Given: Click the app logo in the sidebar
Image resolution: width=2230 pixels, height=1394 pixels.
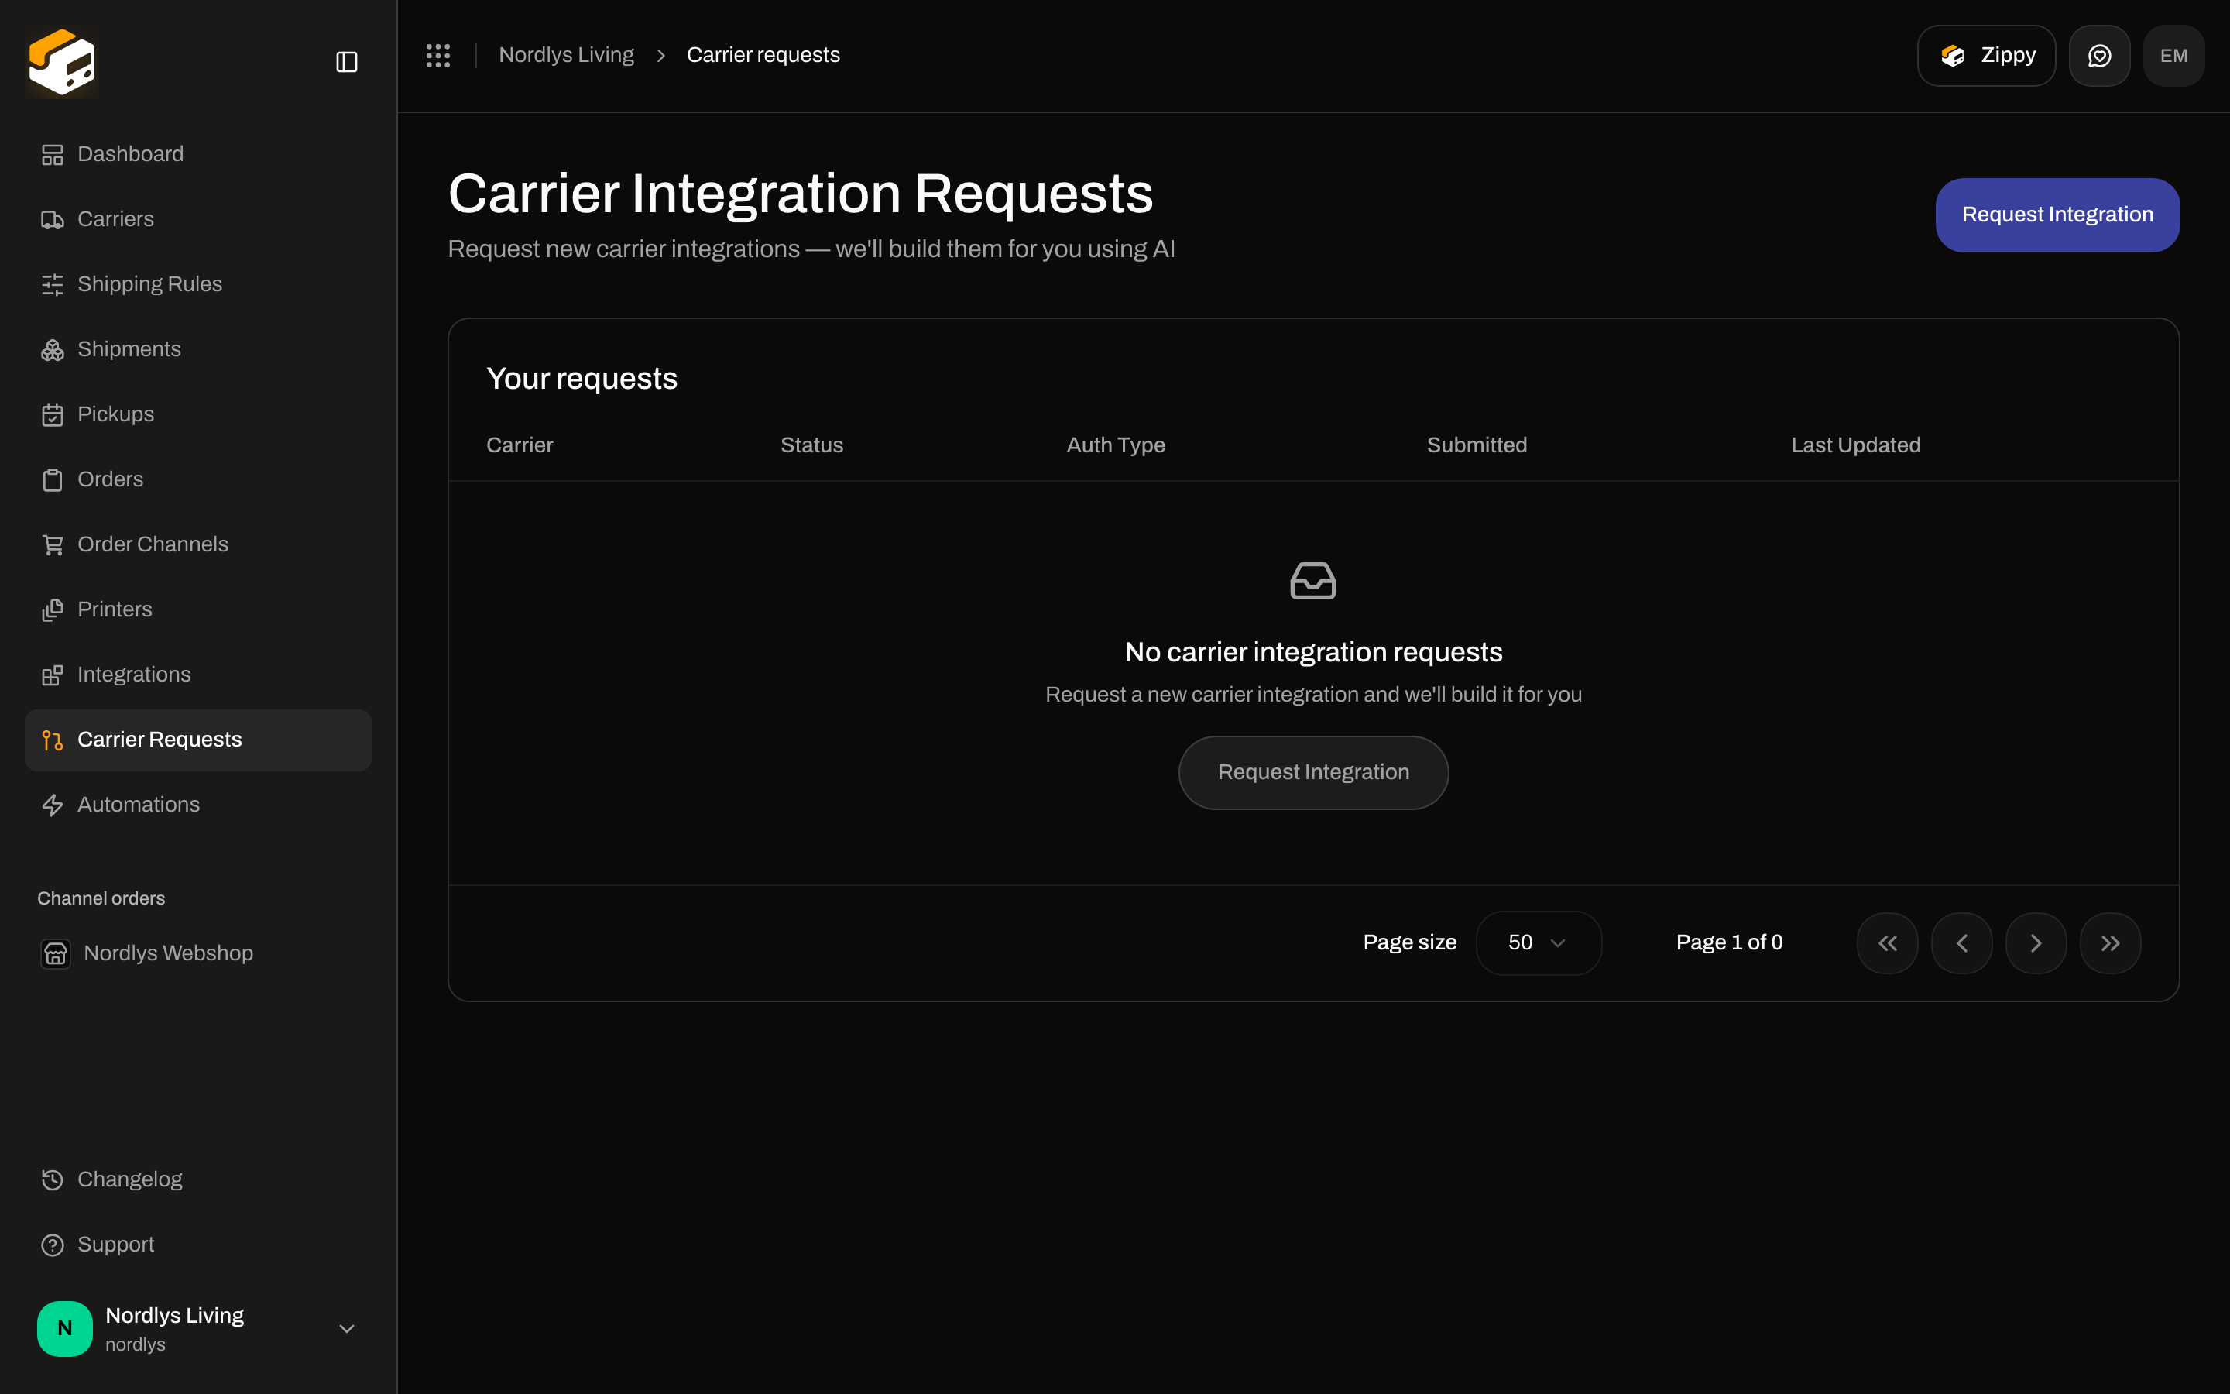Looking at the screenshot, I should pos(62,62).
